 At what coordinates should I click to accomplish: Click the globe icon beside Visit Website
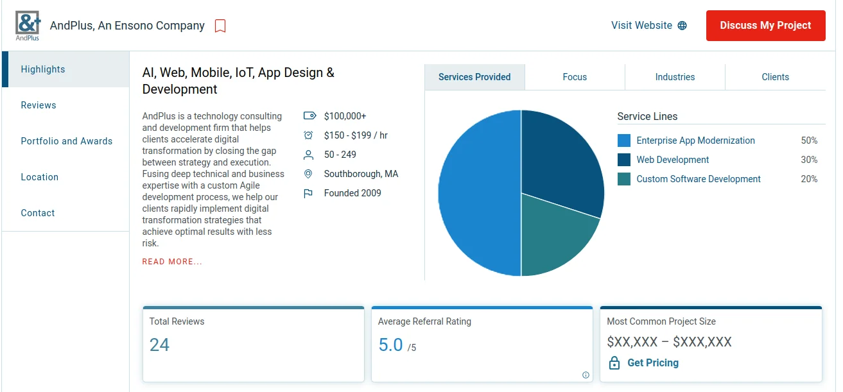pyautogui.click(x=682, y=26)
